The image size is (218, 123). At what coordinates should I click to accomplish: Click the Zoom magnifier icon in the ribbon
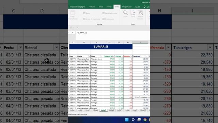click(125, 13)
